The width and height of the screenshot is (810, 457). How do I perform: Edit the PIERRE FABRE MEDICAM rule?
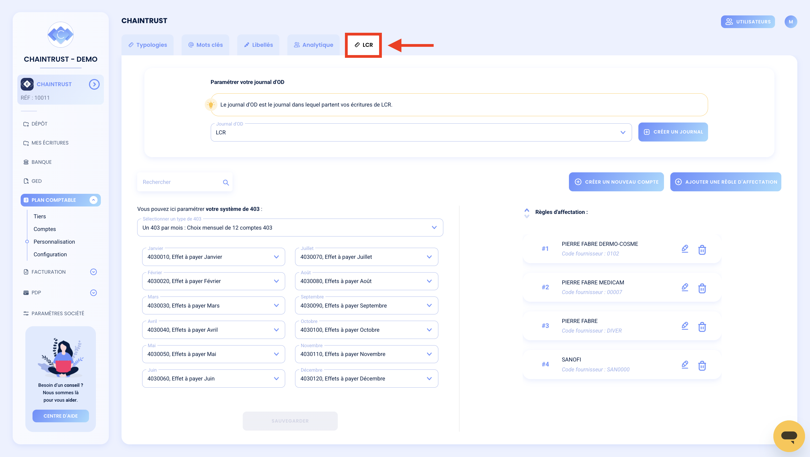685,288
